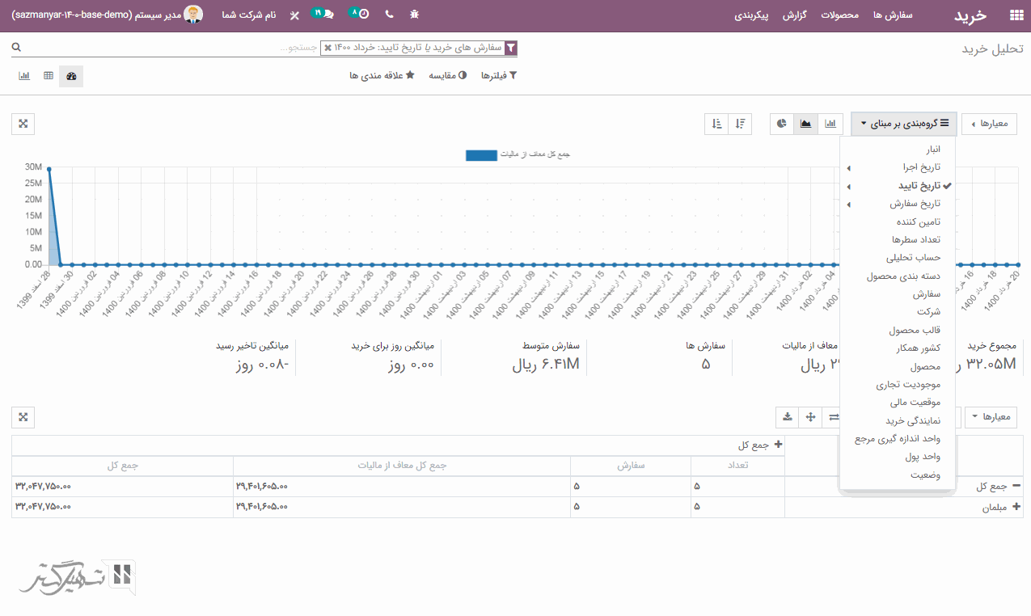Select تامین کننده from the grouping list

[918, 222]
